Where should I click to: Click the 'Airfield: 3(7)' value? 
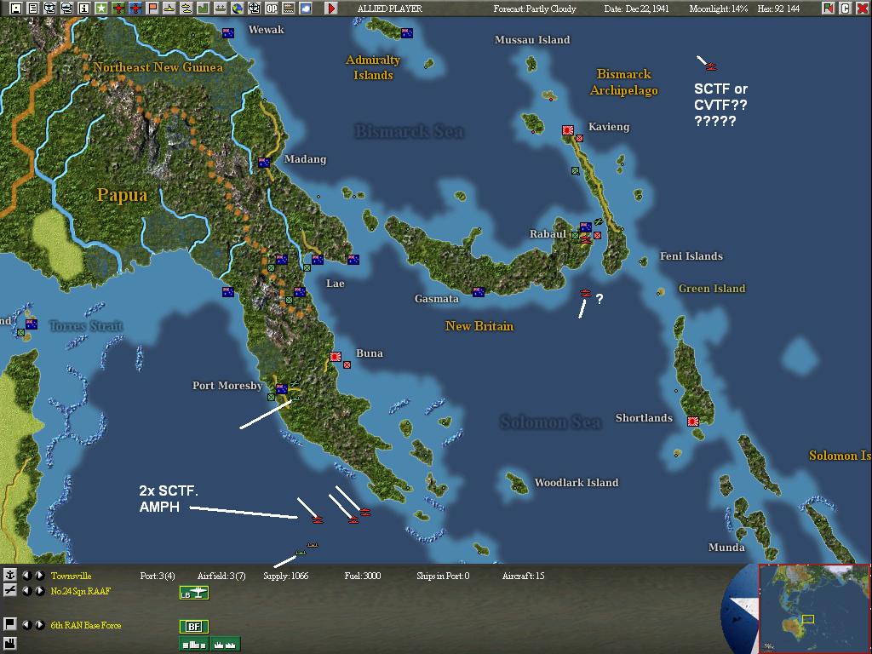click(221, 576)
